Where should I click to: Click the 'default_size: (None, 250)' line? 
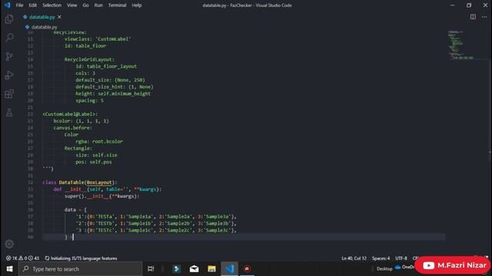pyautogui.click(x=110, y=80)
